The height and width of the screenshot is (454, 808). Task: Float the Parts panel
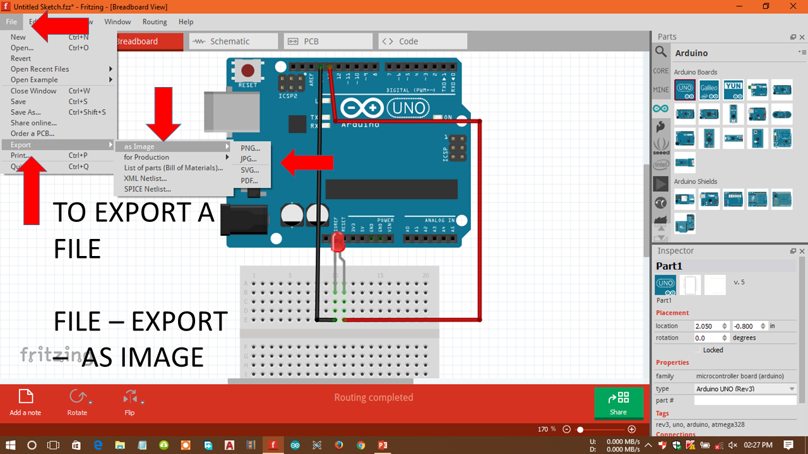[x=793, y=37]
